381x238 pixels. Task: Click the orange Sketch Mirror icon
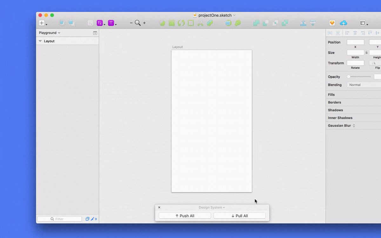[332, 23]
